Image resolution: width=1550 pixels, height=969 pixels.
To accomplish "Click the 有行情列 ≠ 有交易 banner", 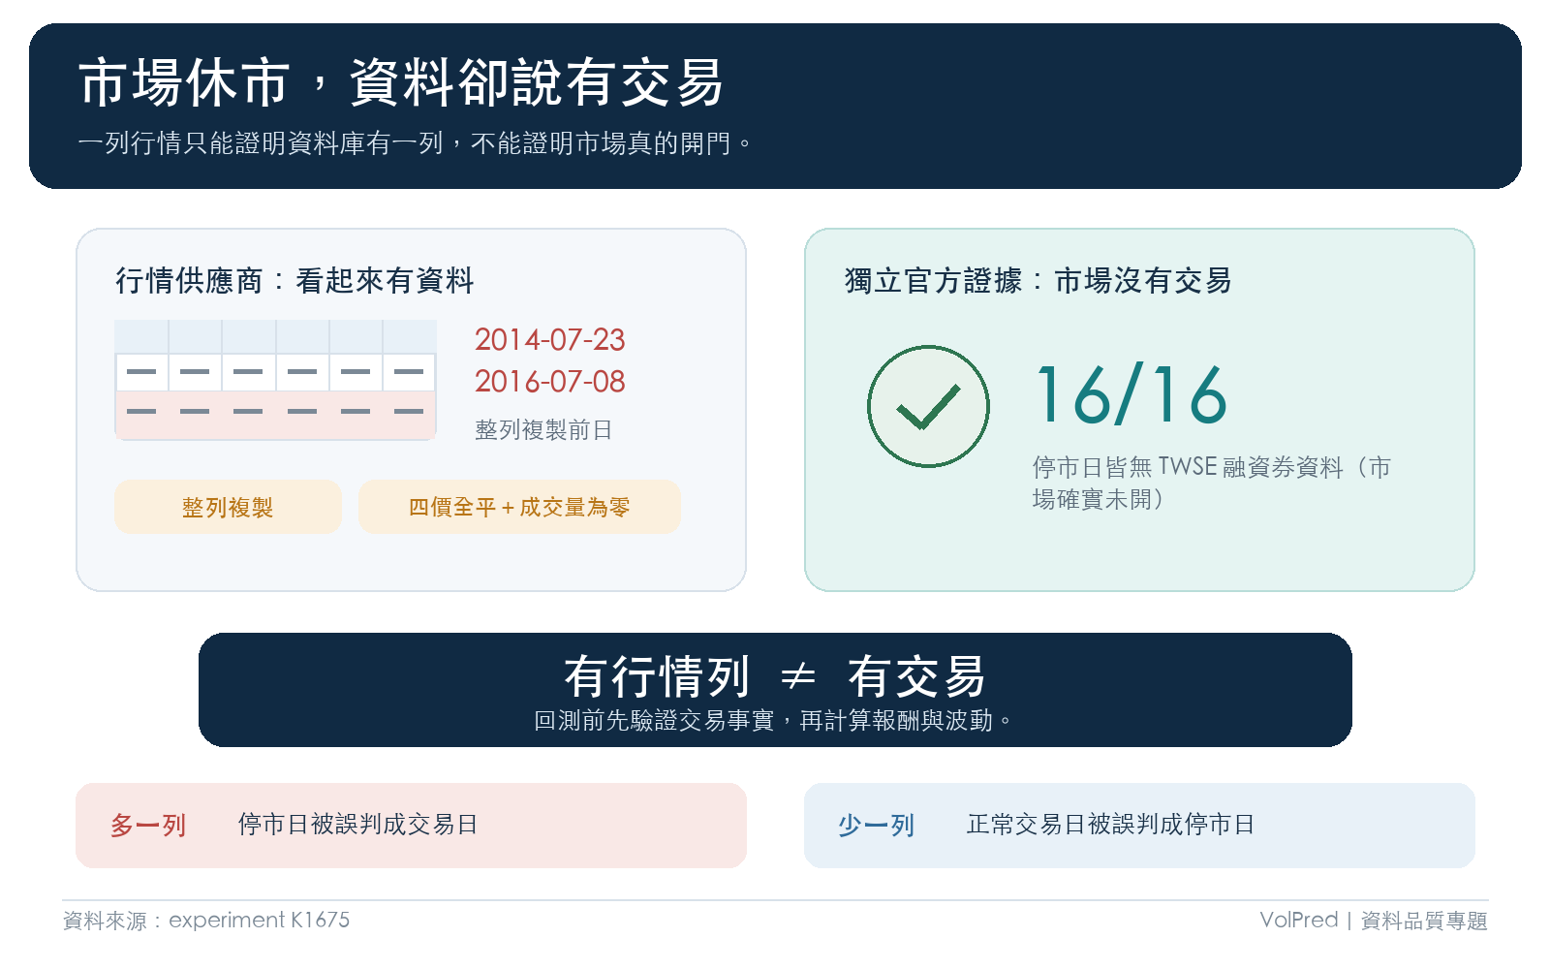I will pos(775,690).
